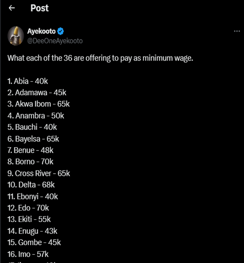
Task: Select the line Bayelsa - 65k
Action: click(33, 139)
